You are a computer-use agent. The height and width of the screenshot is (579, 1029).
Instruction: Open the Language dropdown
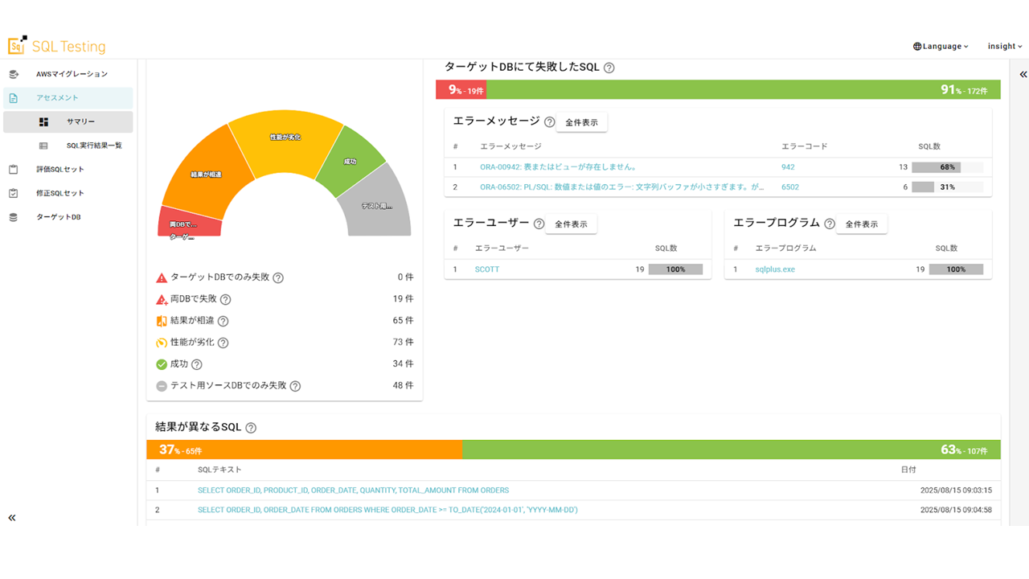coord(941,47)
